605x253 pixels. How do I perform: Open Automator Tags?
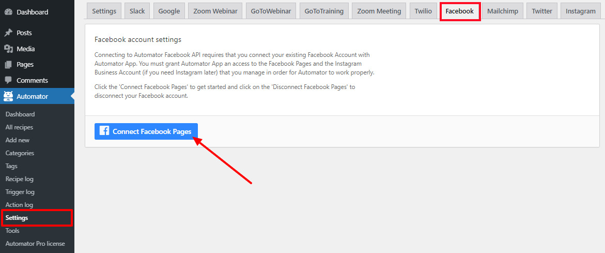pos(11,166)
